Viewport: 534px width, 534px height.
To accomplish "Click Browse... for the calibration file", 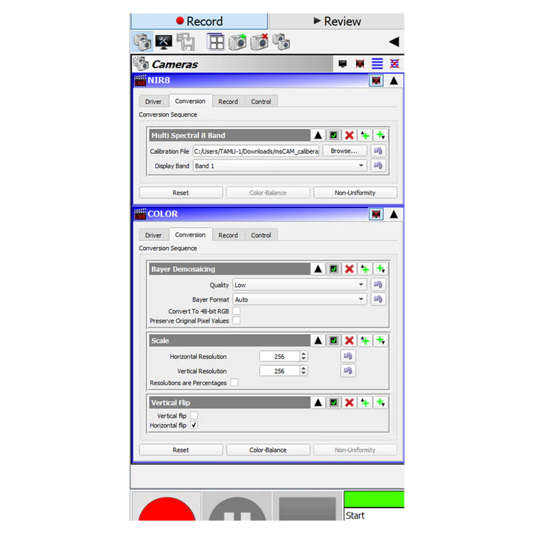I will 345,151.
